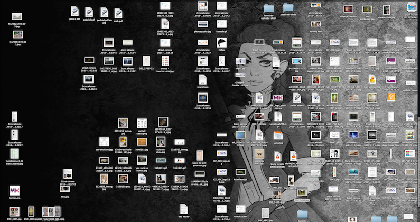
Task: Select the 3154411.gif file
Action: click(161, 160)
